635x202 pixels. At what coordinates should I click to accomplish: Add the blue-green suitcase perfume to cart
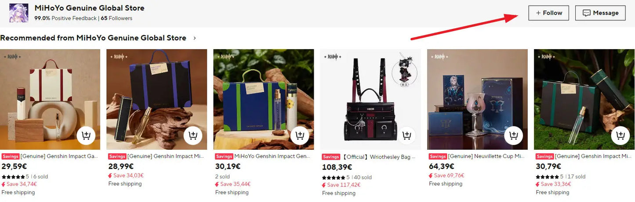(x=299, y=135)
